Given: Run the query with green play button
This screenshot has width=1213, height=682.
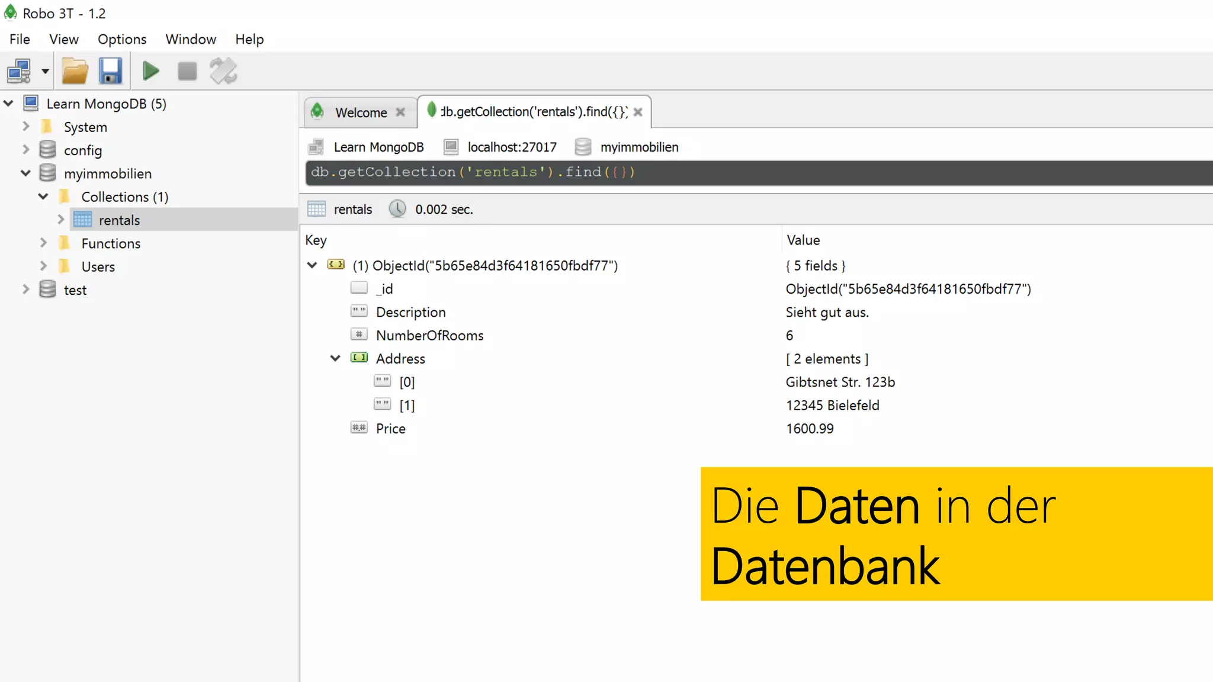Looking at the screenshot, I should 151,71.
